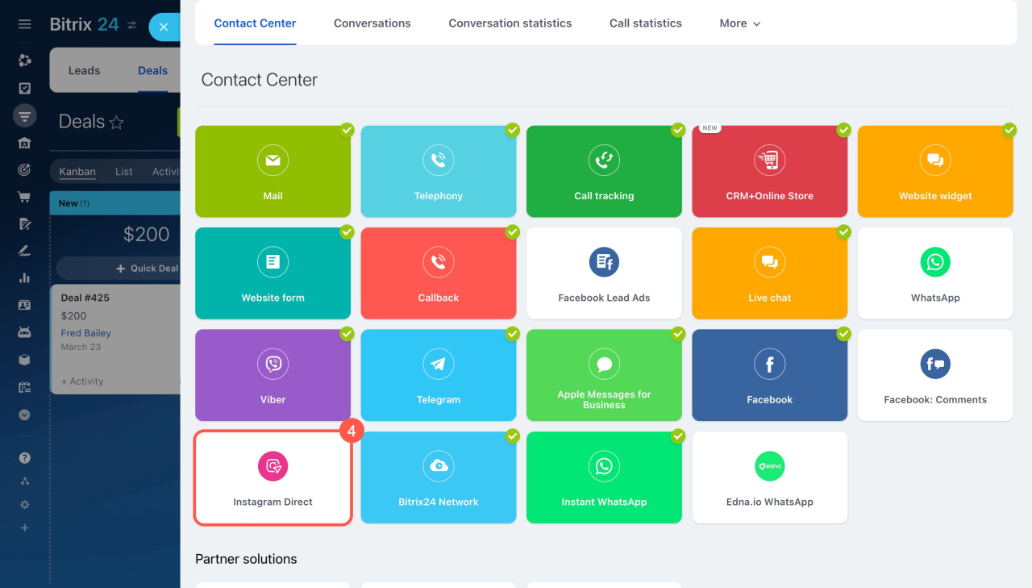The width and height of the screenshot is (1032, 588).
Task: Open the shopping cart icon in sidebar
Action: tap(24, 197)
